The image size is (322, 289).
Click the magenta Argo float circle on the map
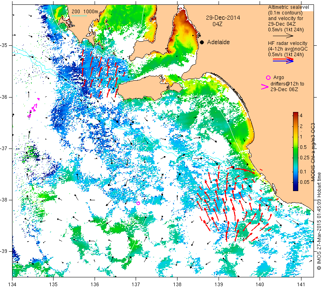pyautogui.click(x=138, y=203)
